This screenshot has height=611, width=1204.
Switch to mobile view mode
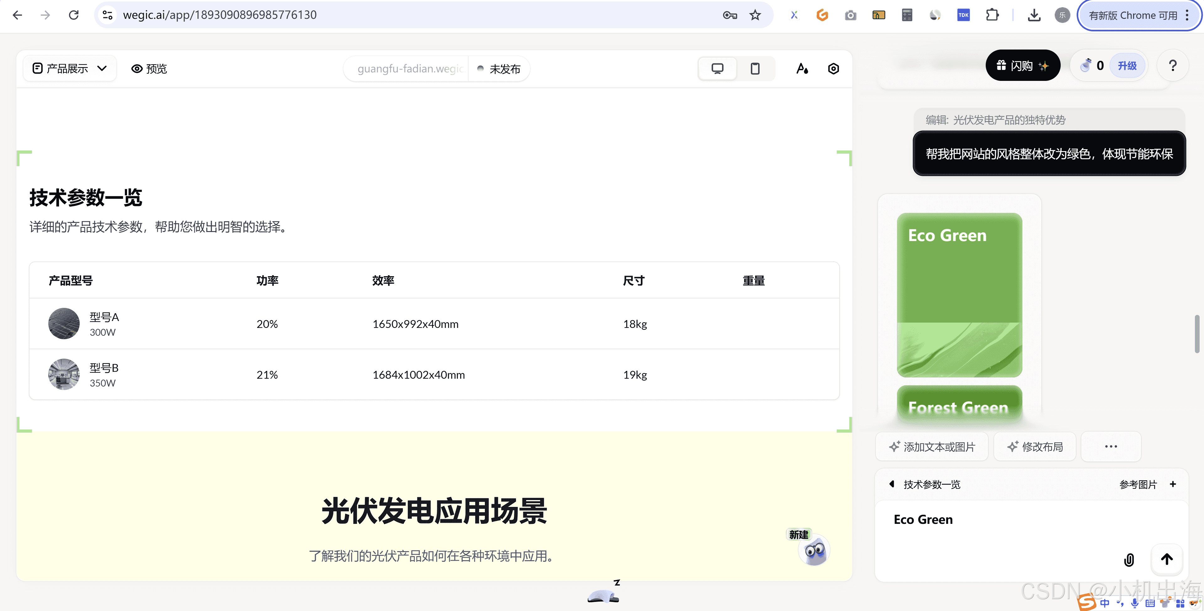pos(755,69)
